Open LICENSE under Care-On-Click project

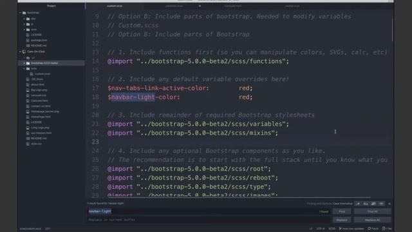pyautogui.click(x=36, y=122)
